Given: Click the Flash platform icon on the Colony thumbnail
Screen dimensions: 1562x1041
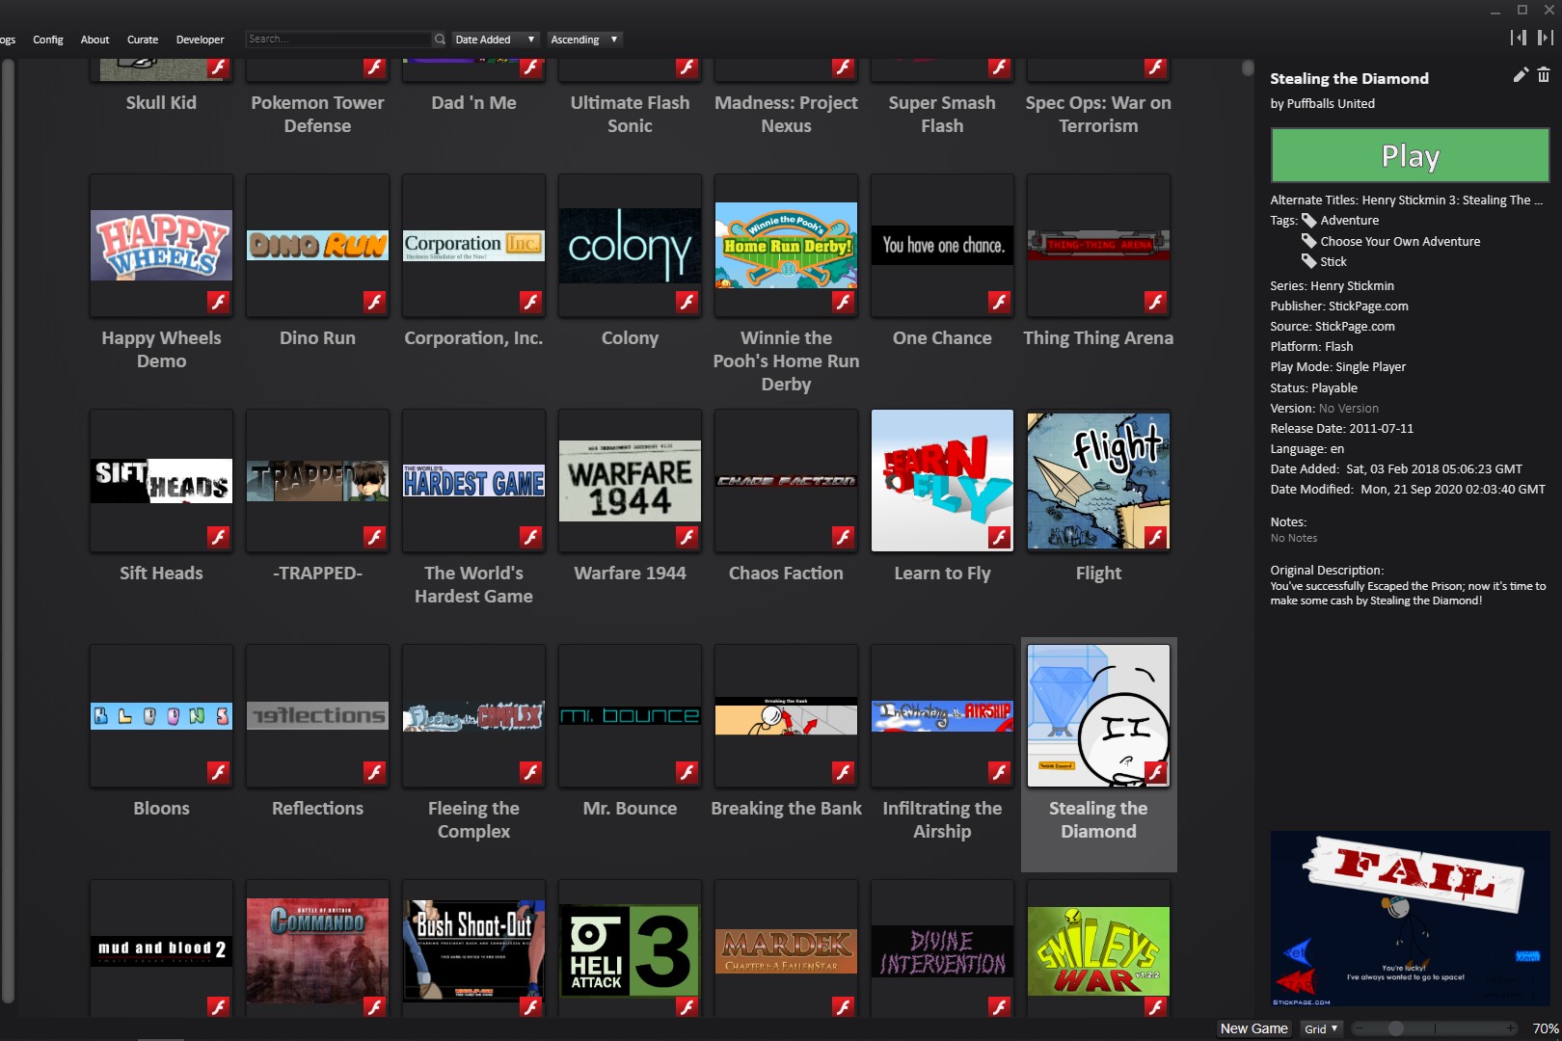Looking at the screenshot, I should pos(687,302).
